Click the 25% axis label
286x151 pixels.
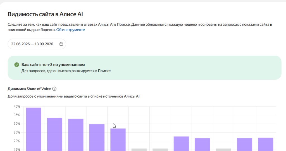pyautogui.click(x=17, y=132)
